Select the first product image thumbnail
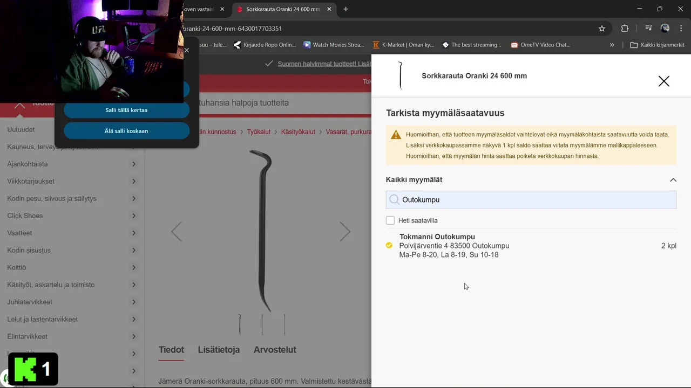Screen dimensions: 691x388 240,324
